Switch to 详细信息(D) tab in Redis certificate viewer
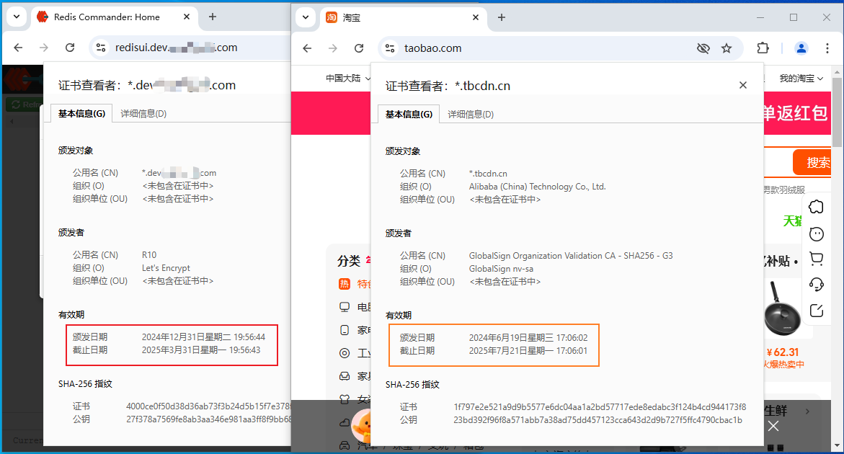This screenshot has height=454, width=844. click(x=143, y=114)
